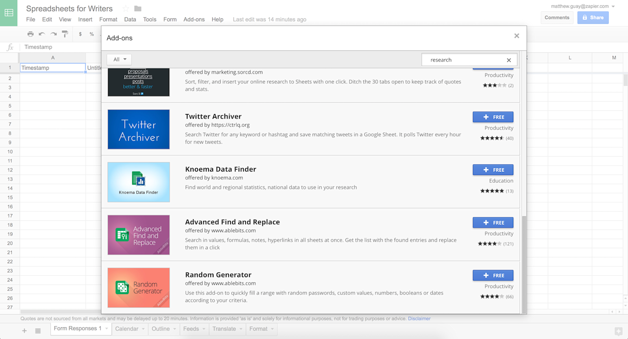Open Calendar tab dropdown arrow
628x339 pixels.
[x=144, y=329]
